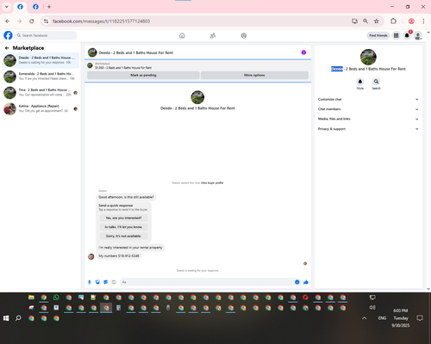Viewport: 431px width, 344px height.
Task: Click the 'My numbers' message bubble
Action: click(119, 256)
